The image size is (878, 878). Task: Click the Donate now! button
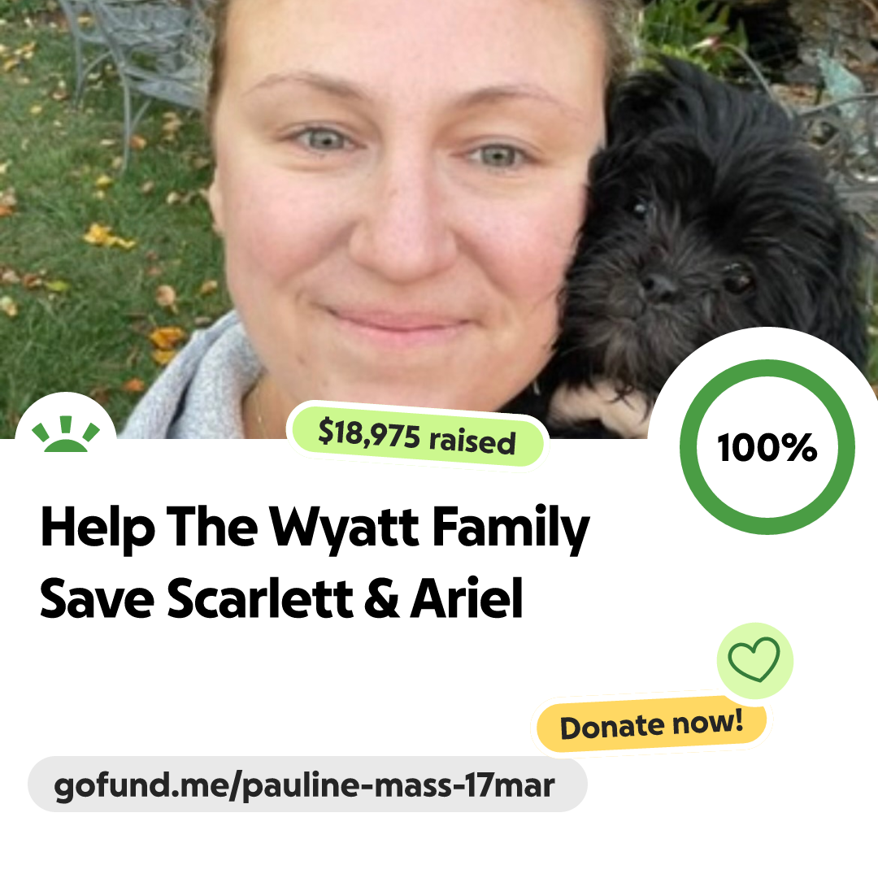coord(651,724)
